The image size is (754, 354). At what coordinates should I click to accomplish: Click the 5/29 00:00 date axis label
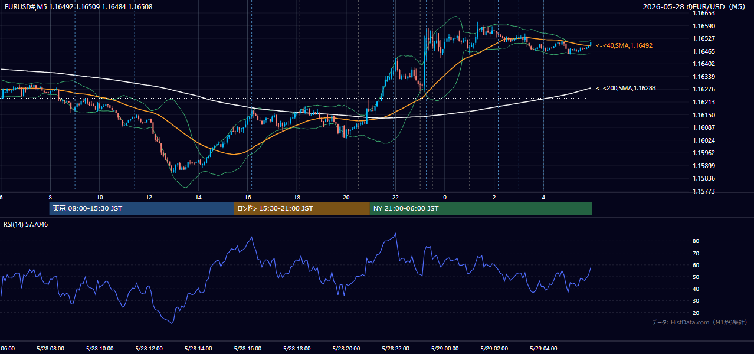click(445, 349)
